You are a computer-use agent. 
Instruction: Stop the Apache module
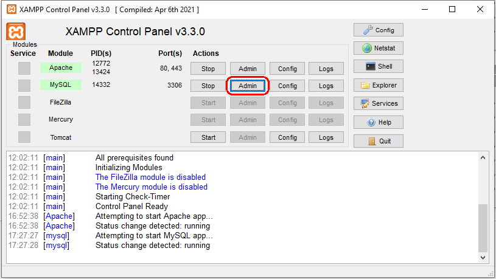[x=208, y=69]
